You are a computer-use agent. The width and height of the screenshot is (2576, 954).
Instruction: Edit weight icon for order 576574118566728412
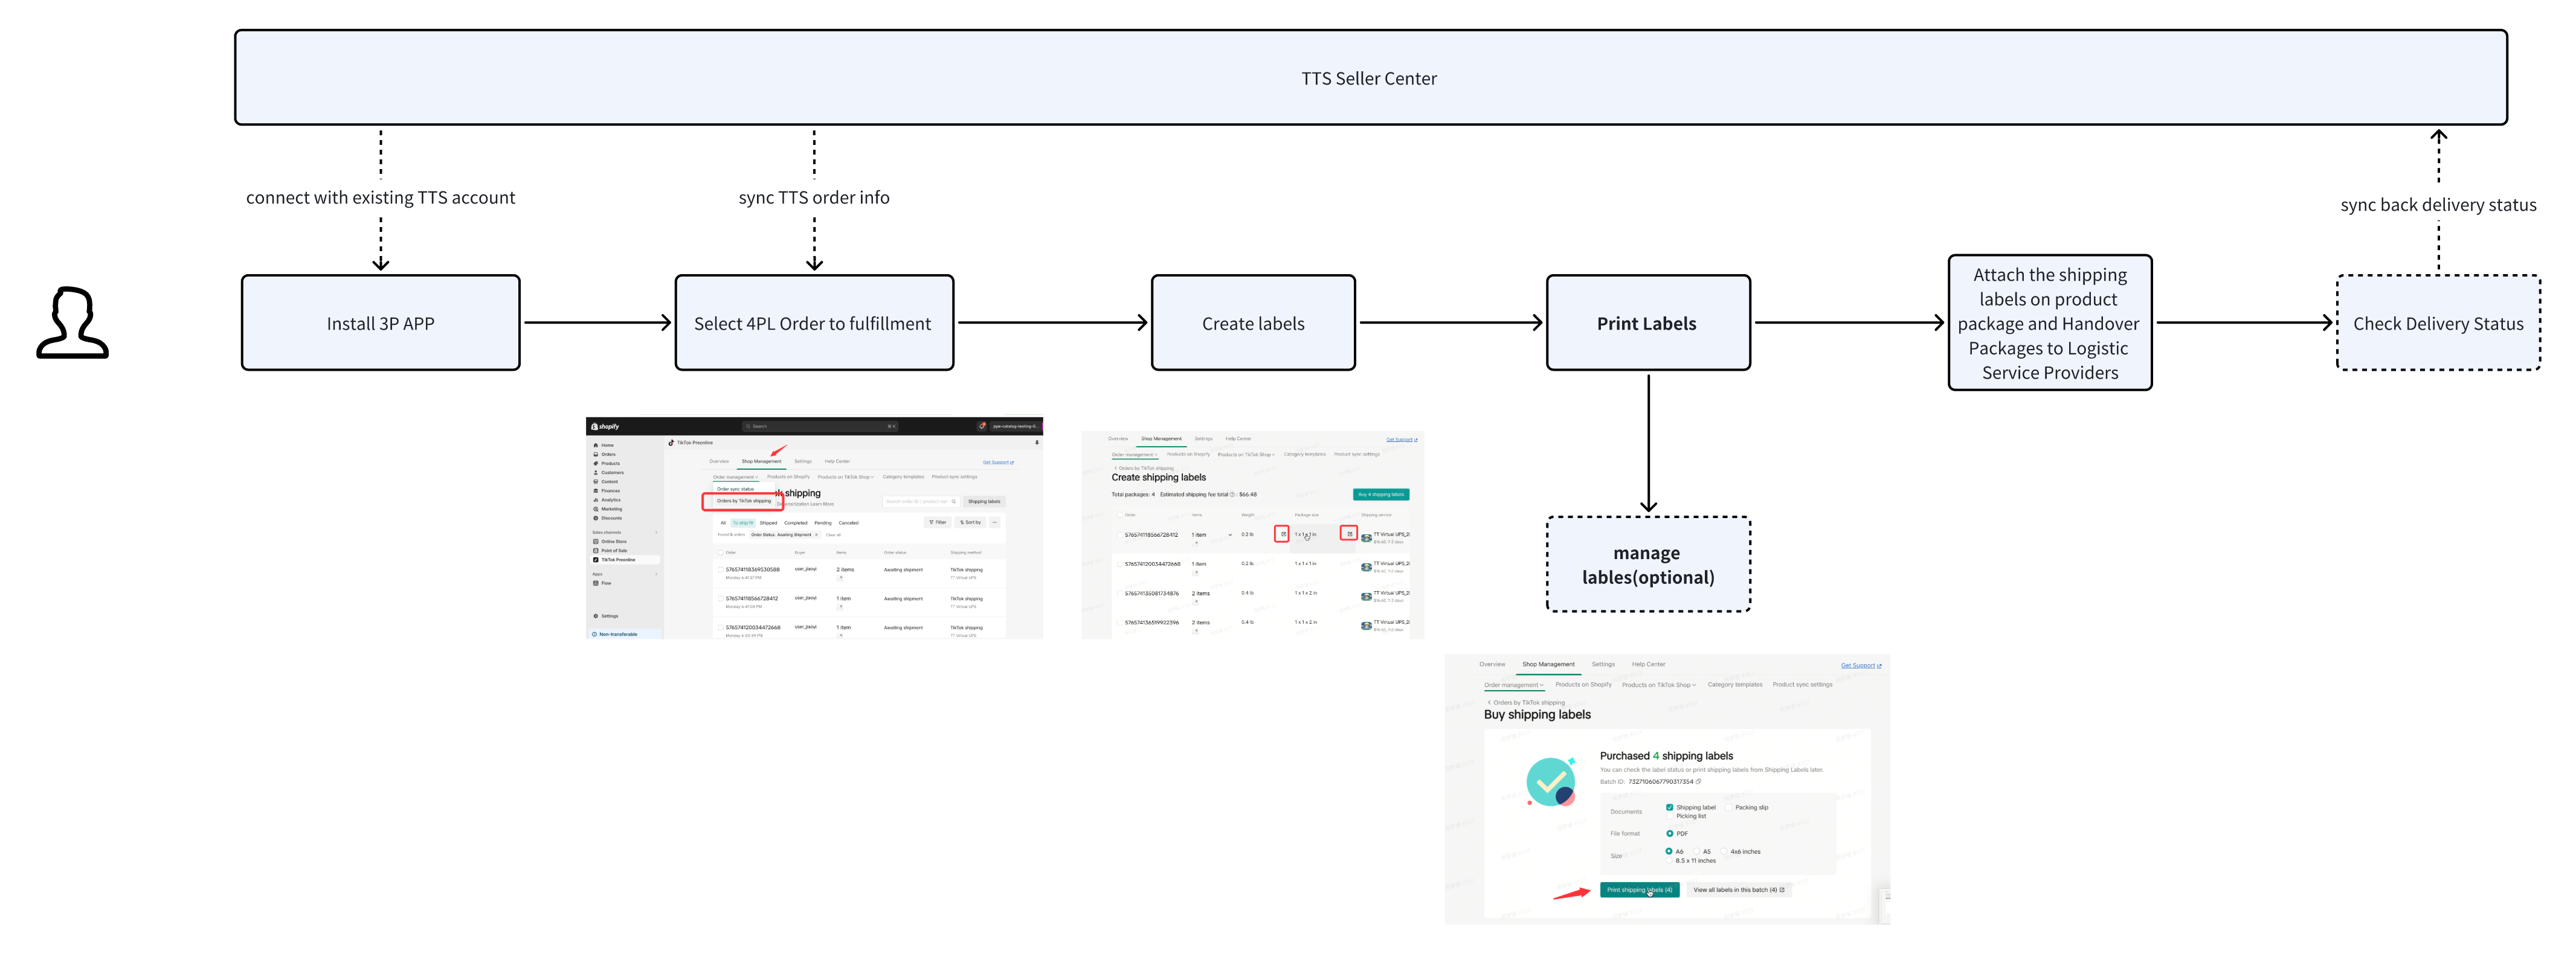(x=1282, y=534)
